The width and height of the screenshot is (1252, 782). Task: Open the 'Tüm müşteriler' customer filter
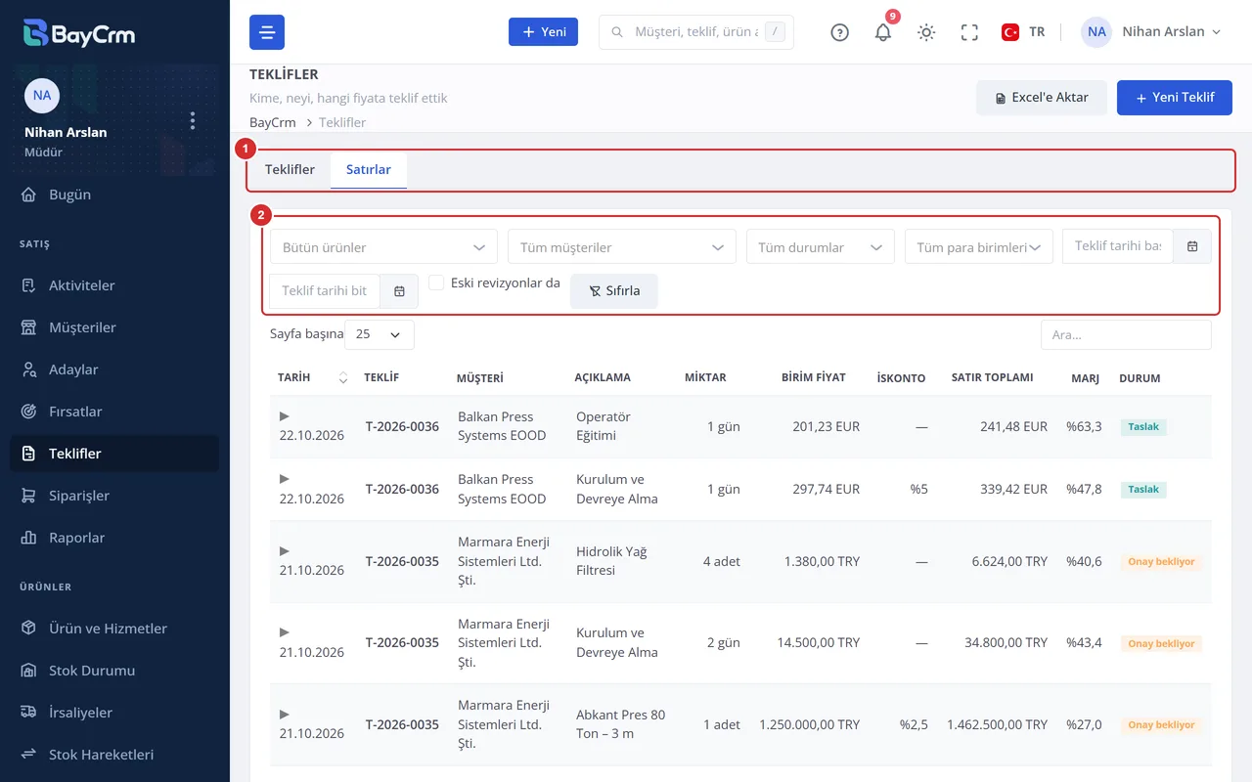[x=621, y=247]
